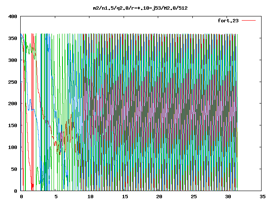
Task: Click the x-axis label 10
Action: pyautogui.click(x=90, y=197)
